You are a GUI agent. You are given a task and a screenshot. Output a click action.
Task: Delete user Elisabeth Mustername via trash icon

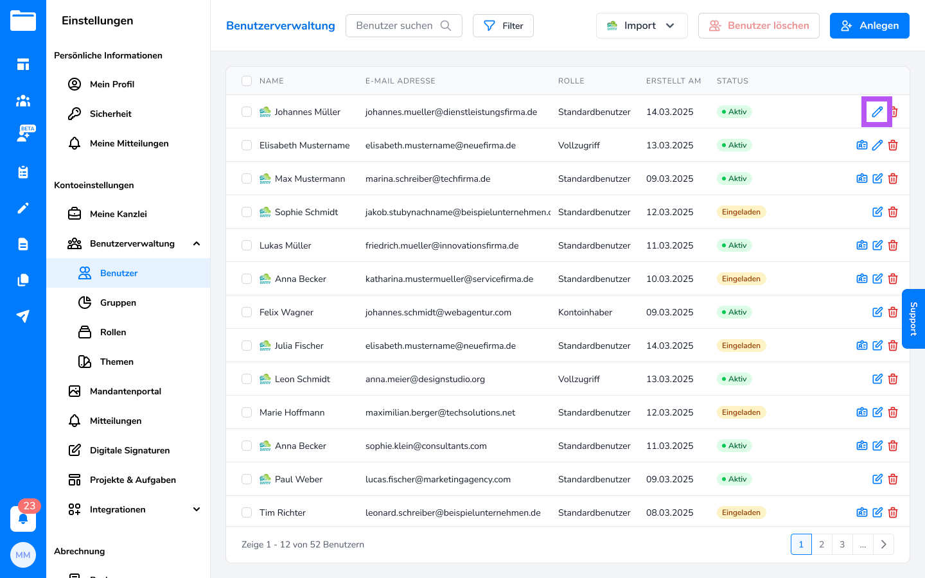(893, 145)
